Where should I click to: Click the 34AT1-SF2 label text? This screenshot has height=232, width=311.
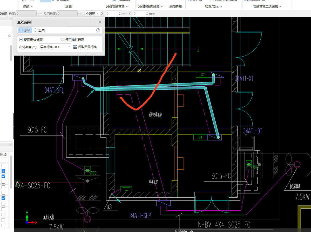[140, 216]
